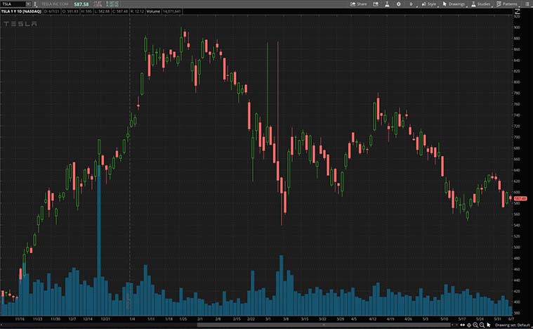Viewport: 533px width, 329px height.
Task: Click the TSLA 1 Y 1D [NASDAQ] chart label
Action: click(21, 11)
